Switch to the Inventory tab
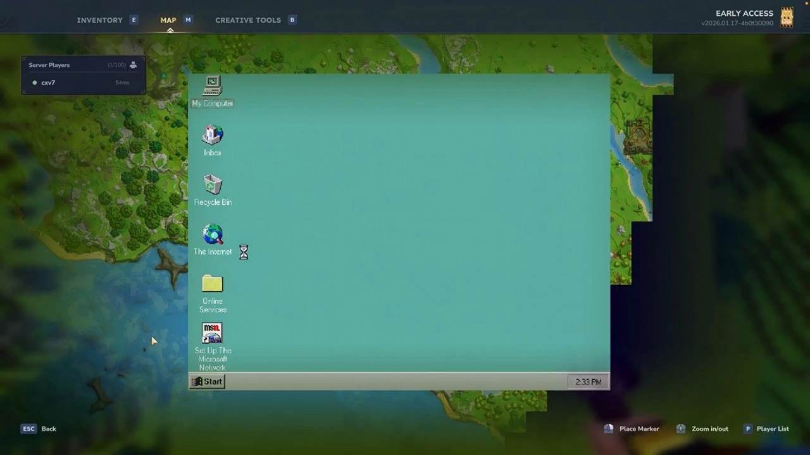The width and height of the screenshot is (810, 455). [99, 20]
